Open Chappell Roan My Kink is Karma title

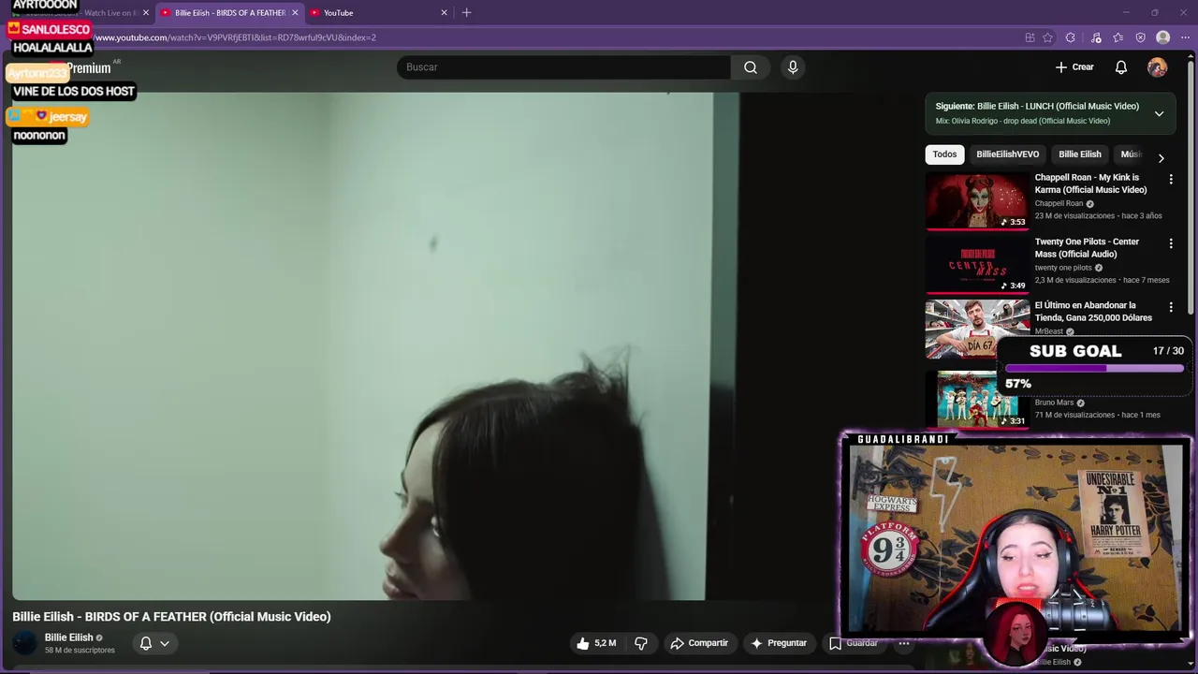(x=1090, y=183)
